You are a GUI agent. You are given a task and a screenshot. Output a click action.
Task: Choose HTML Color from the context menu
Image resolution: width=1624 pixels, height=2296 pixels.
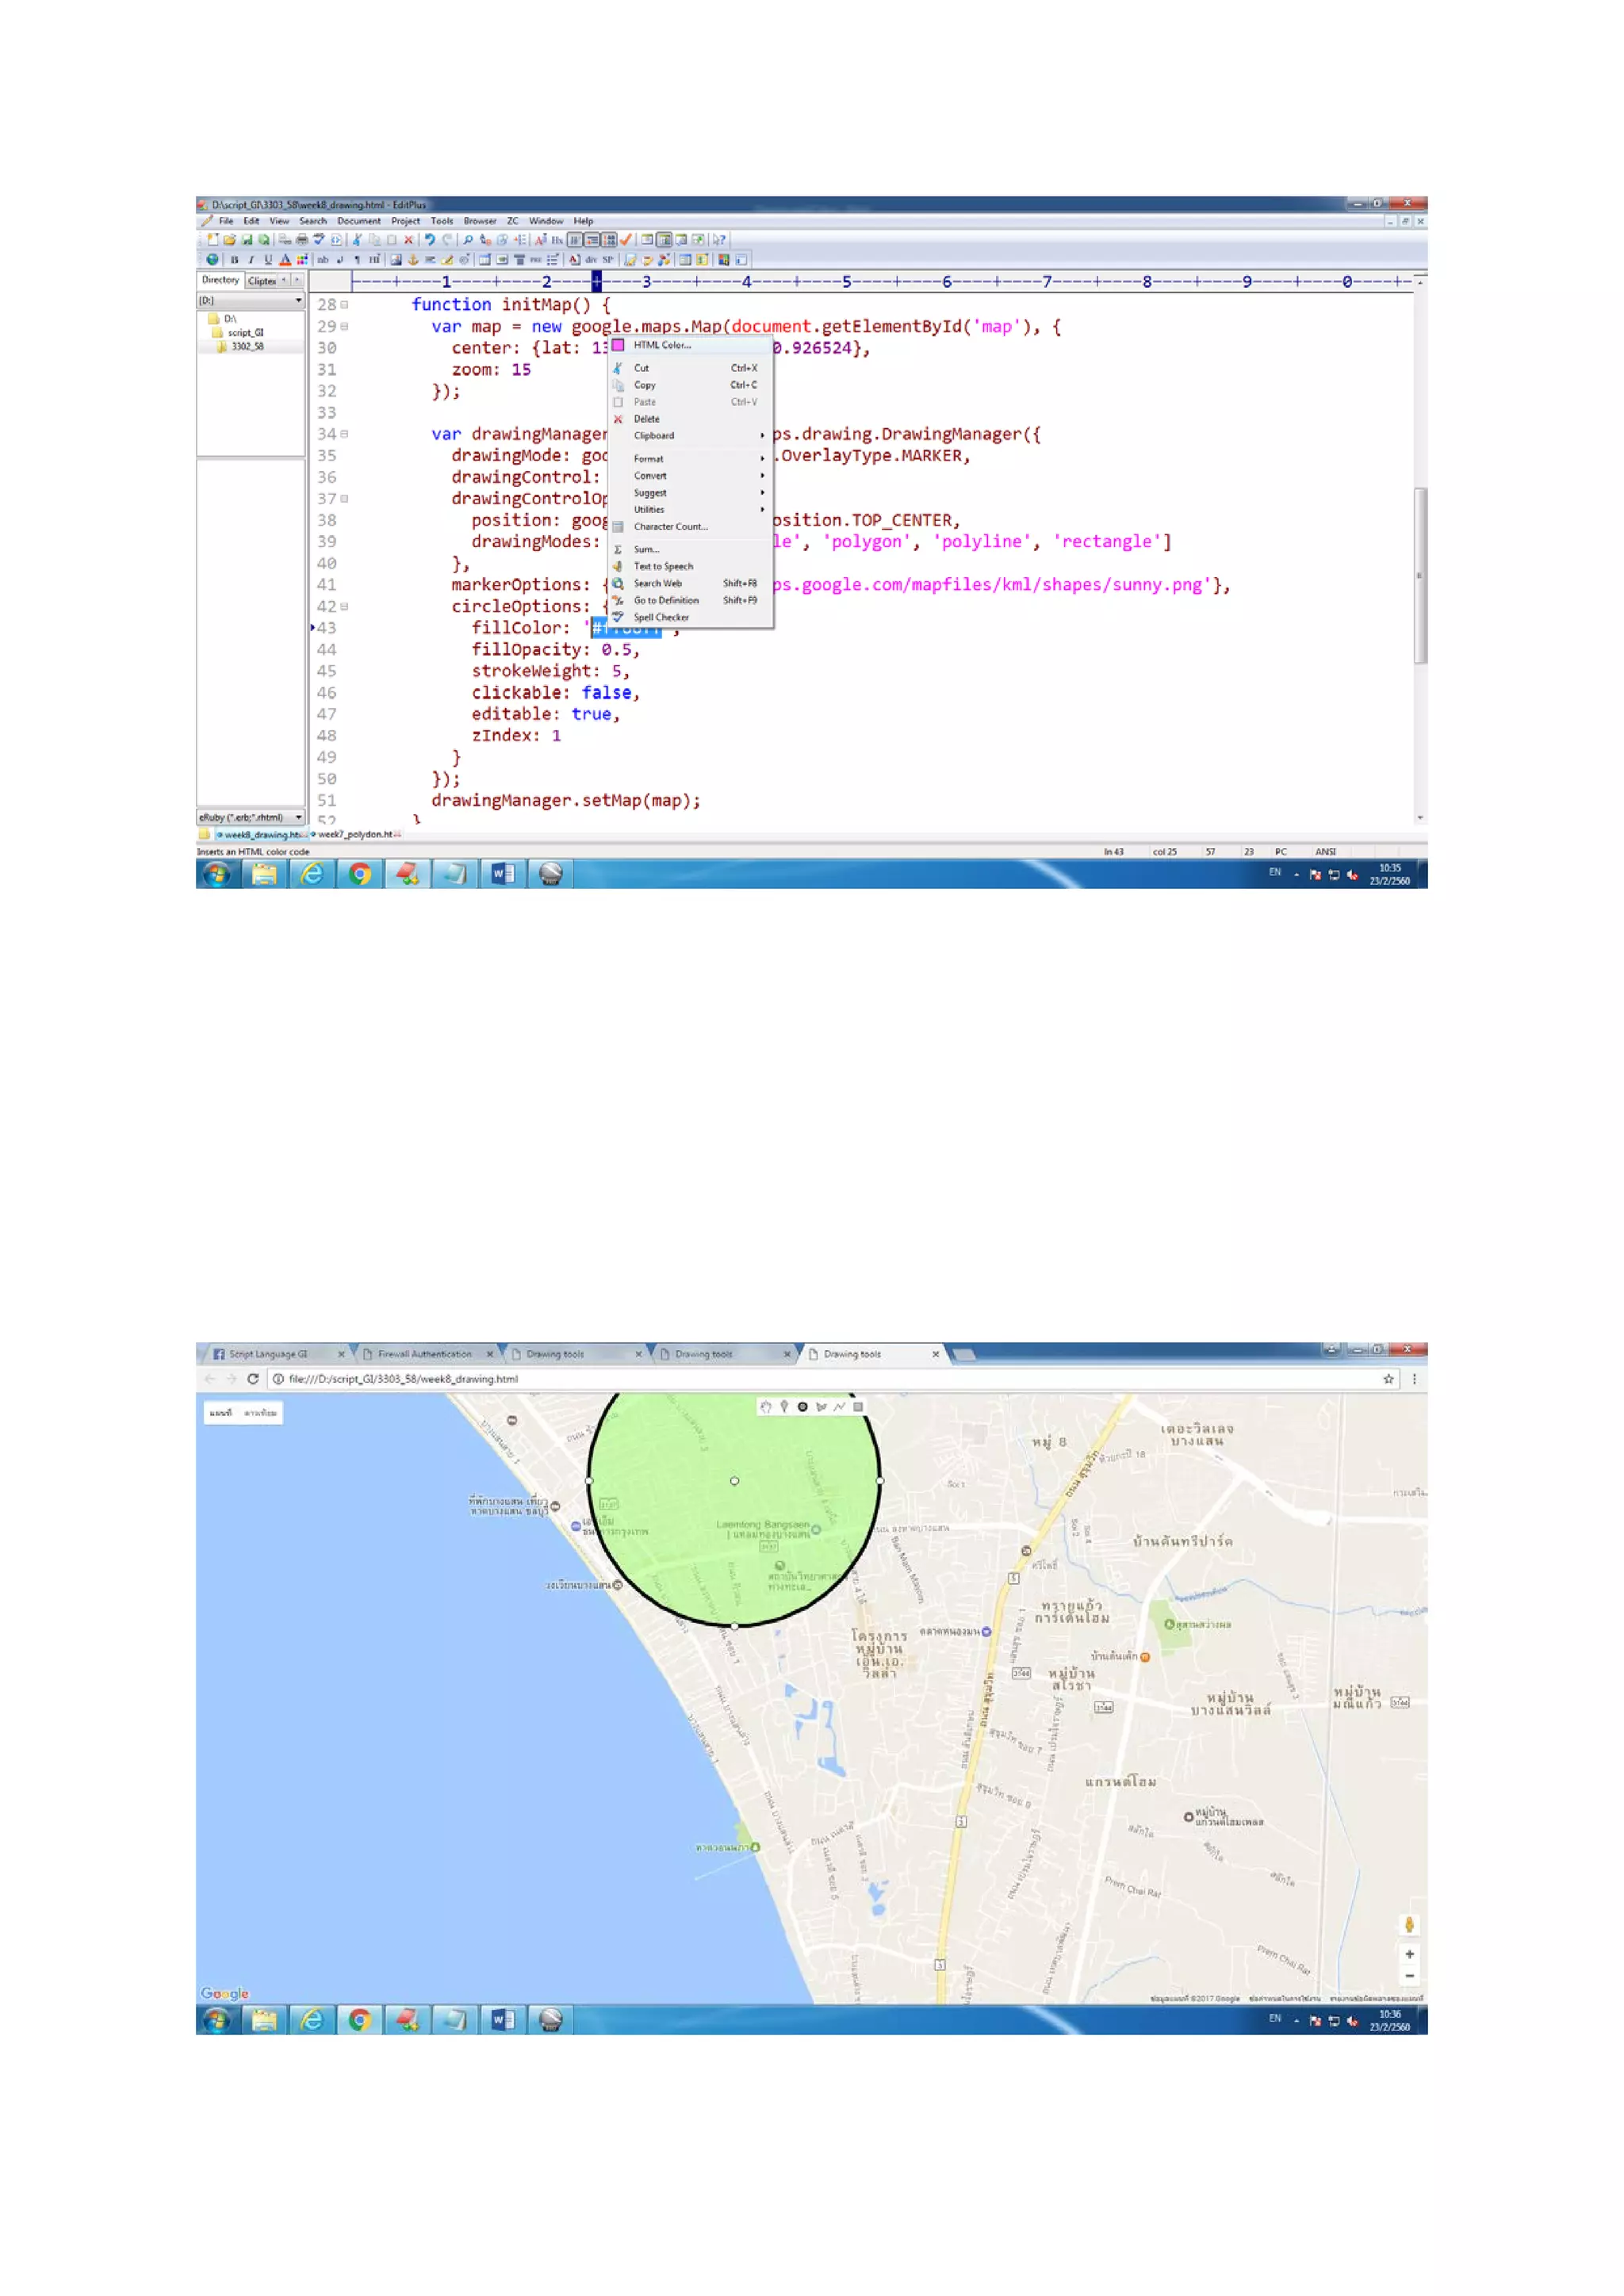click(662, 345)
